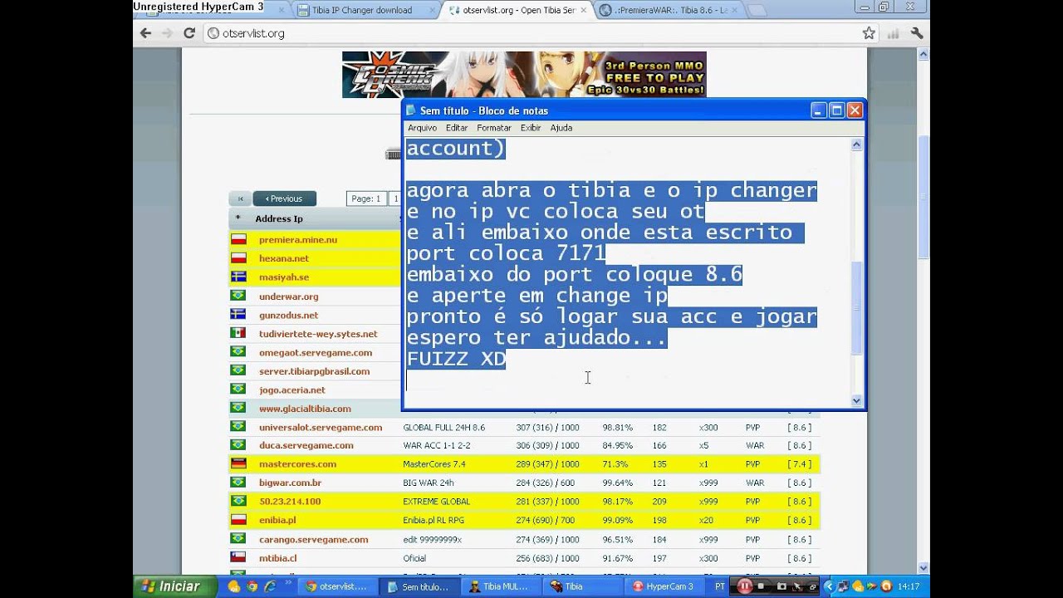Click the PT language indicator
Screen dimensions: 1063x598
(x=720, y=586)
